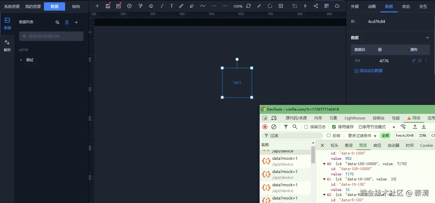The height and width of the screenshot is (203, 435).
Task: Click the save disk icon
Action: [x=108, y=6]
